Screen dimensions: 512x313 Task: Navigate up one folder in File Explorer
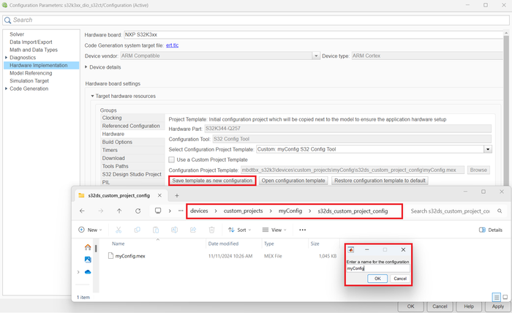119,211
